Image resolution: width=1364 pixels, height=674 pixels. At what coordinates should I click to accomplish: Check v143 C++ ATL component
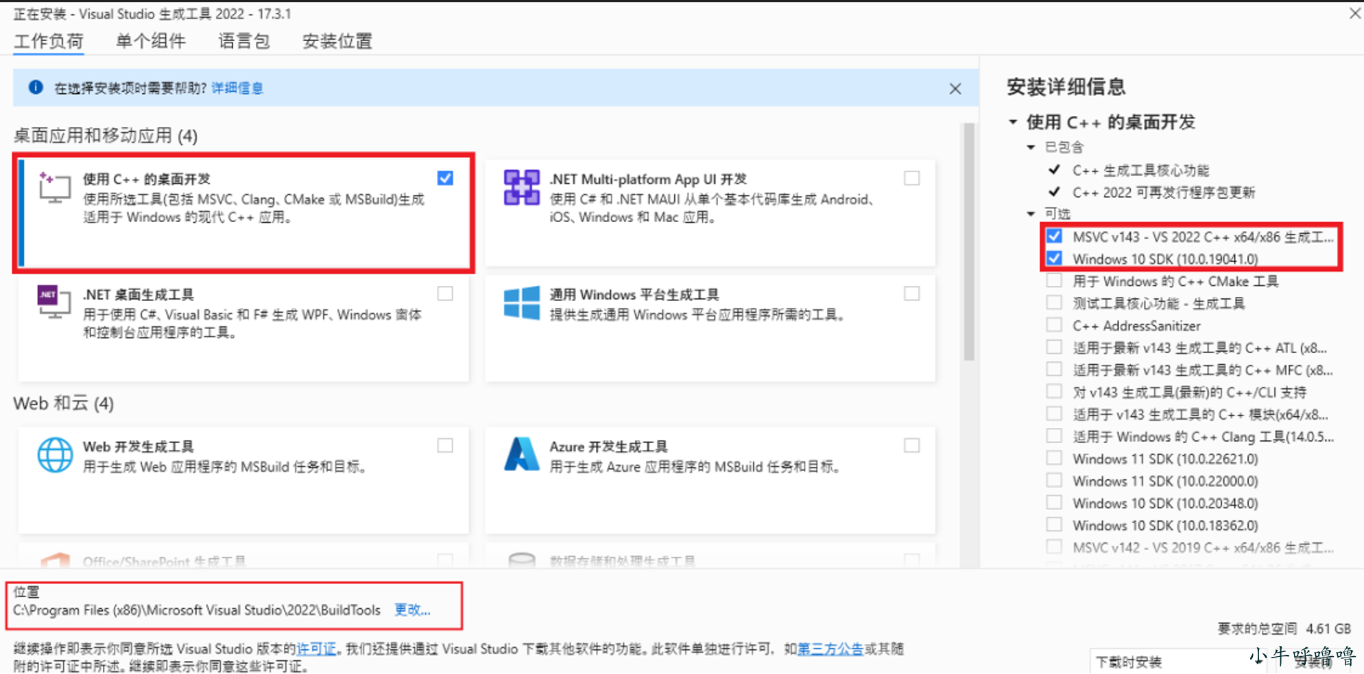pyautogui.click(x=1054, y=347)
